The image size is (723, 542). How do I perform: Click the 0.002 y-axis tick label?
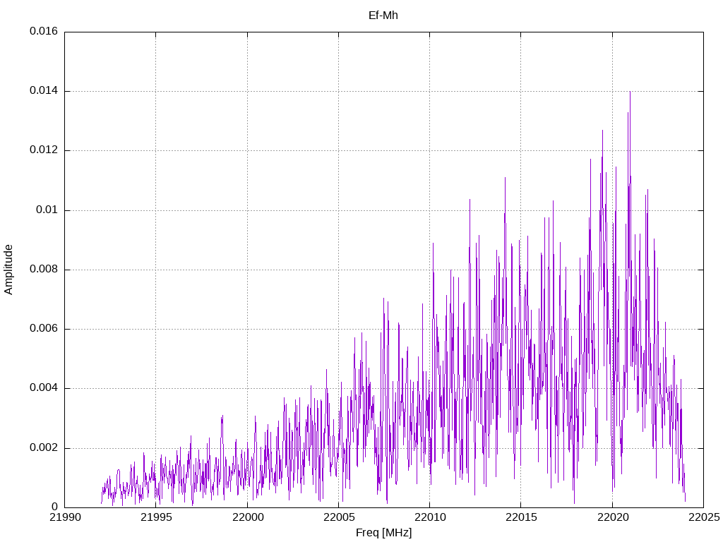tap(44, 448)
